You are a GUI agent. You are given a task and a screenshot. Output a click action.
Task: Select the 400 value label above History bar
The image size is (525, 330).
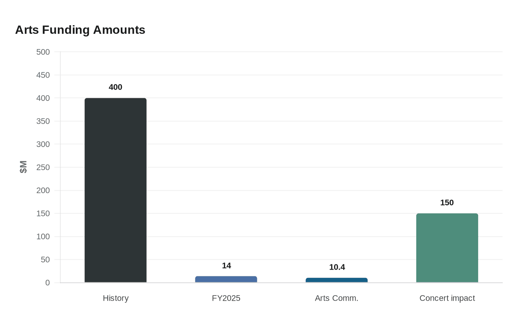click(x=115, y=87)
